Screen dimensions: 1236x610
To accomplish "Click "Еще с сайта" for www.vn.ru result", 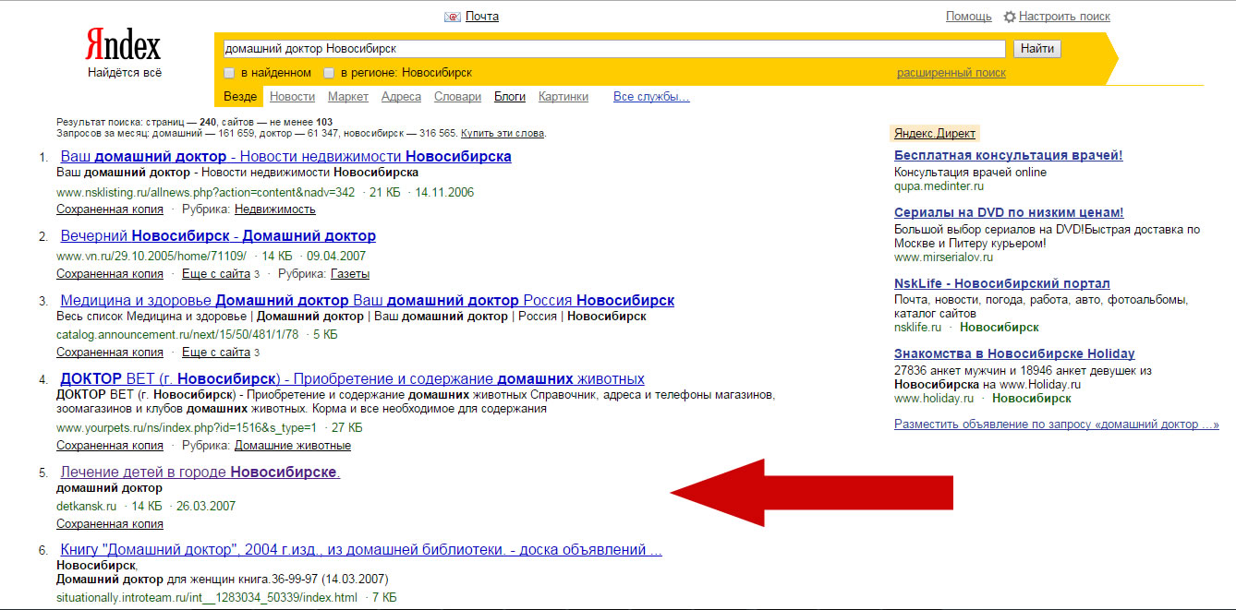I will coord(216,274).
